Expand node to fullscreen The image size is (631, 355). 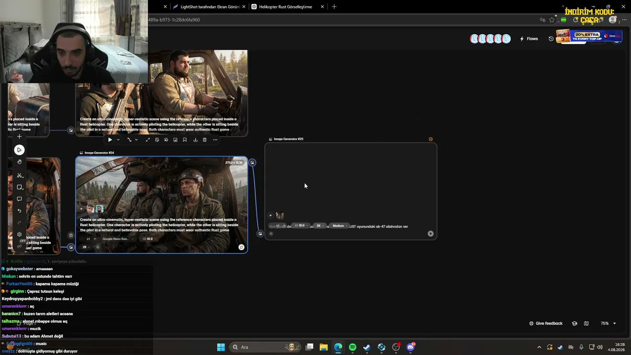point(147,140)
